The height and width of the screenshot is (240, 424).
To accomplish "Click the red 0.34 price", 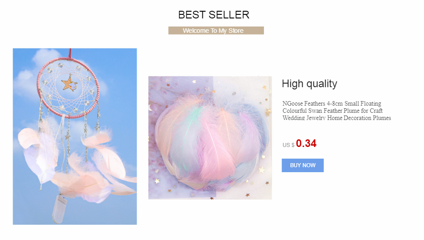I will click(x=306, y=143).
